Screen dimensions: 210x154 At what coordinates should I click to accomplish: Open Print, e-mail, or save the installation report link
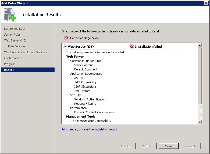click(89, 129)
